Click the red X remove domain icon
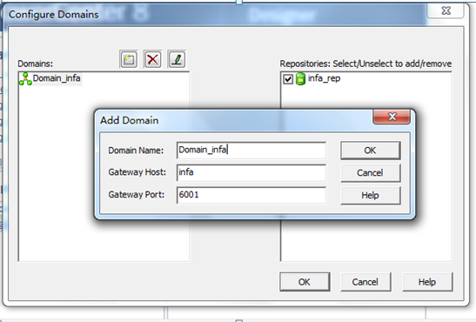The height and width of the screenshot is (322, 476). click(x=152, y=59)
